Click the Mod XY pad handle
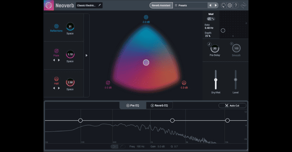Image resolution: width=292 pixels, height=152 pixels. pos(223,31)
